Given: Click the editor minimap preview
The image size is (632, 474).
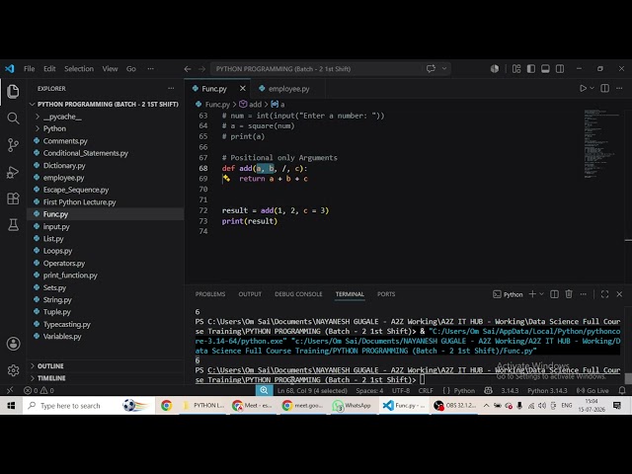Looking at the screenshot, I should coord(602,144).
